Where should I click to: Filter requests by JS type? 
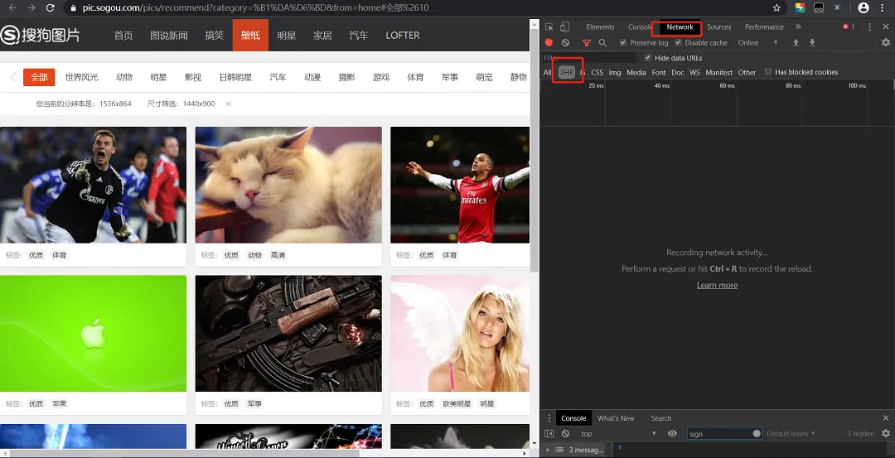pos(583,72)
